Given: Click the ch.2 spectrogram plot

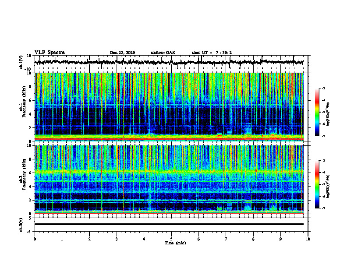Looking at the screenshot, I should (169, 180).
